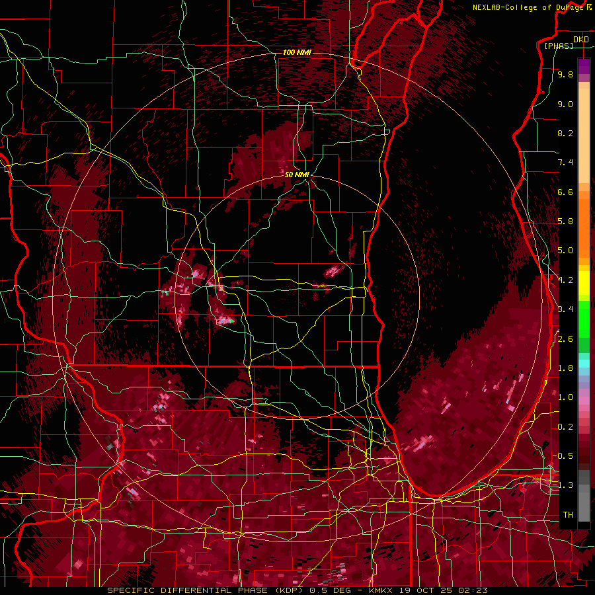Click the -1.3 legend value

[x=563, y=485]
